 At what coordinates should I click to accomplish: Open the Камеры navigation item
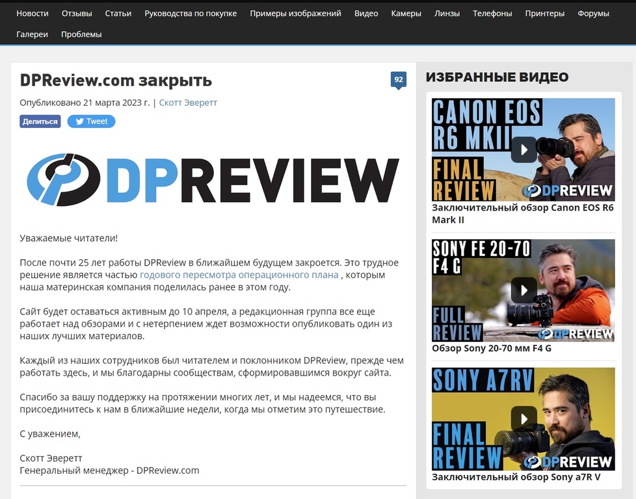pyautogui.click(x=406, y=13)
